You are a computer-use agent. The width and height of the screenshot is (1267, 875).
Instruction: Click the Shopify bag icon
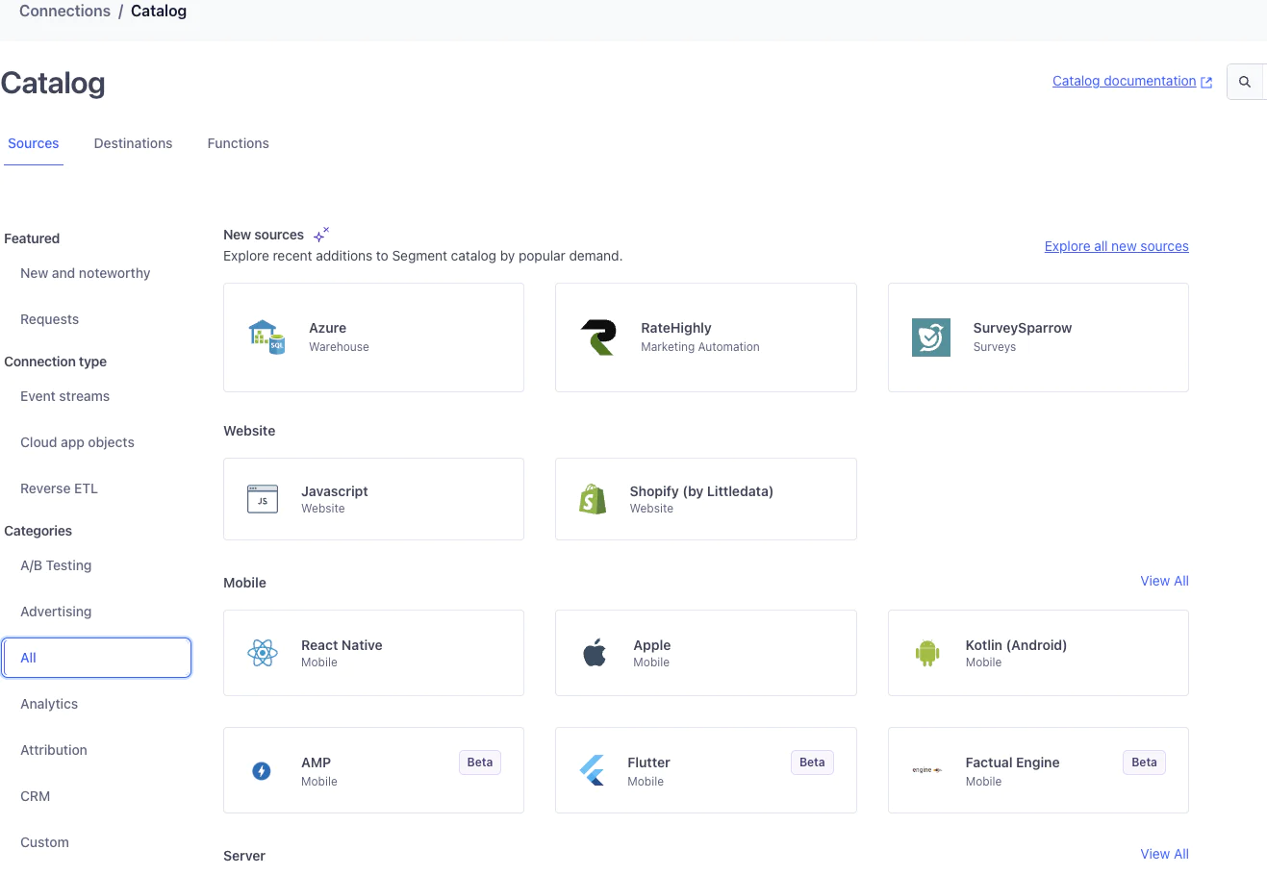[593, 499]
